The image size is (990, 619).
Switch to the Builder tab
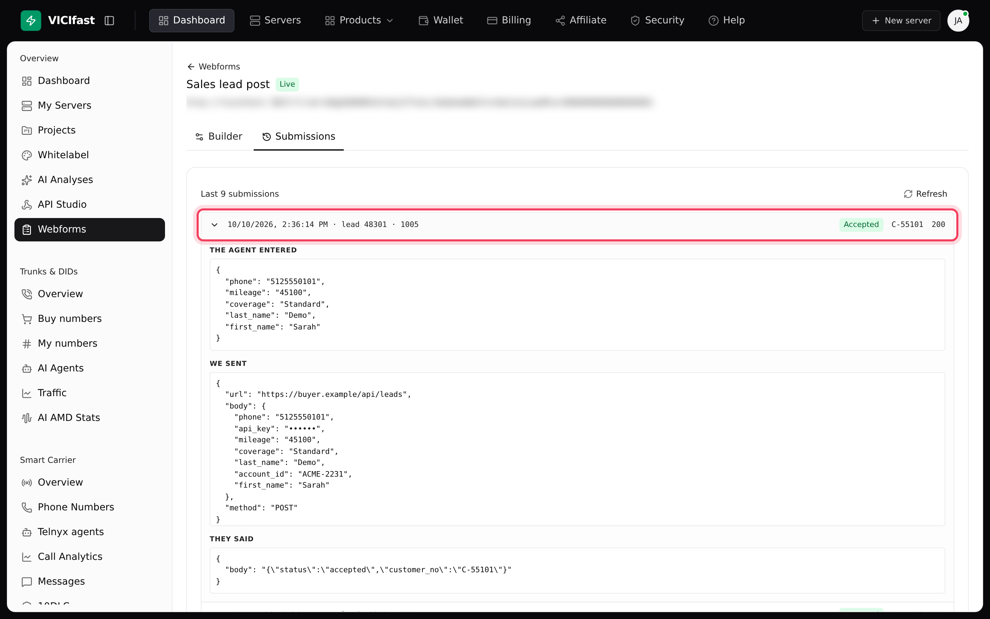[x=219, y=136]
